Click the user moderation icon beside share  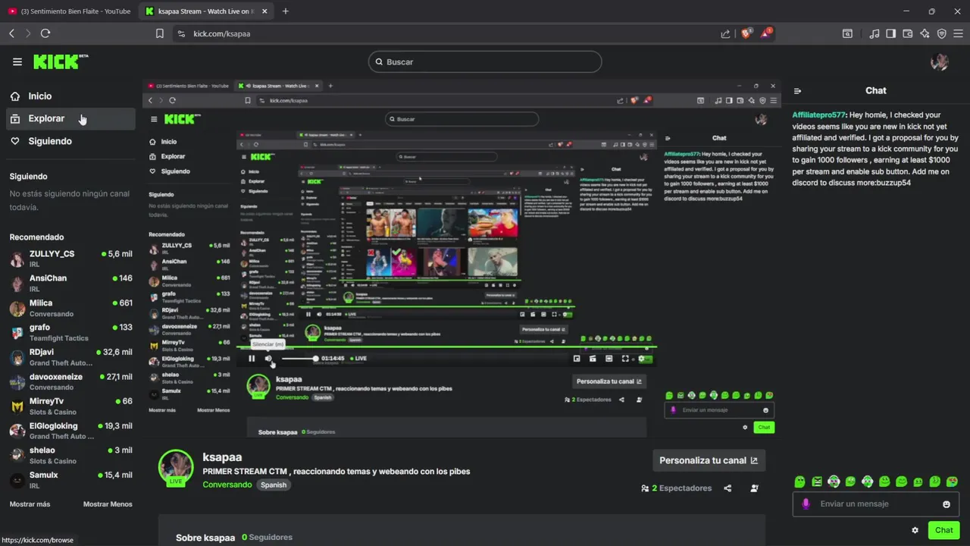pos(754,488)
